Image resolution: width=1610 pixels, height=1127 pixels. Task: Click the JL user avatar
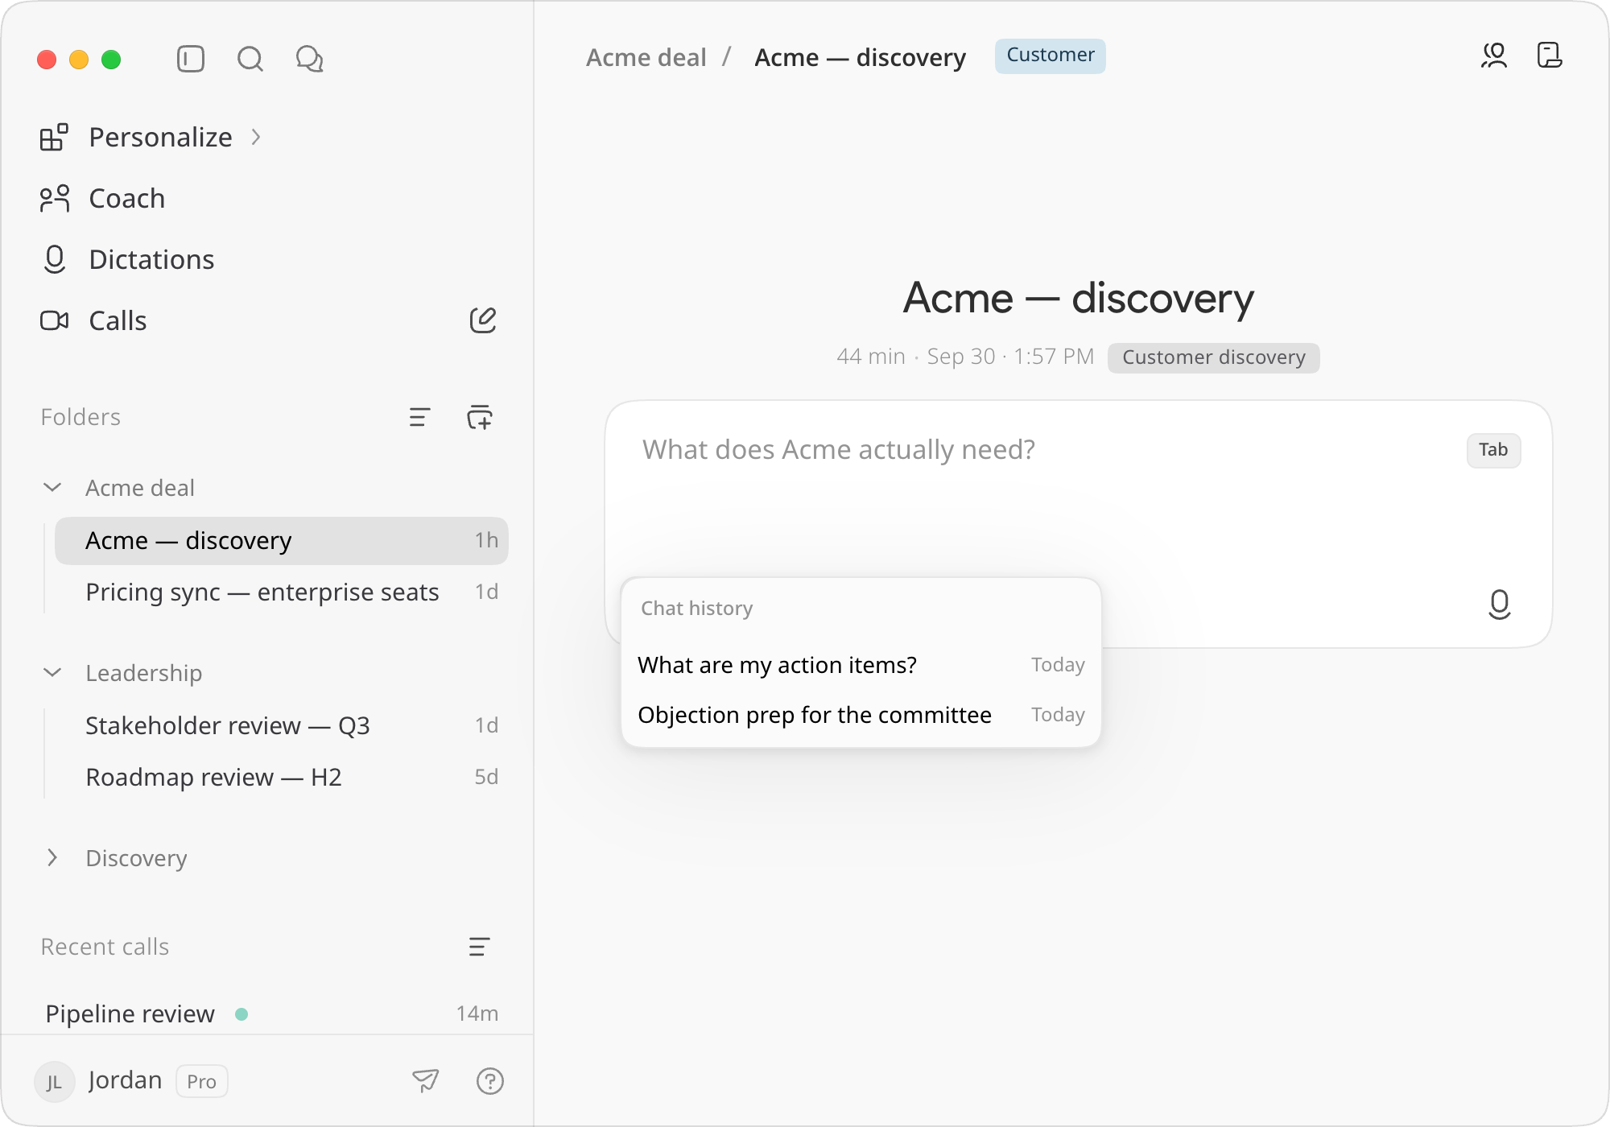[54, 1081]
